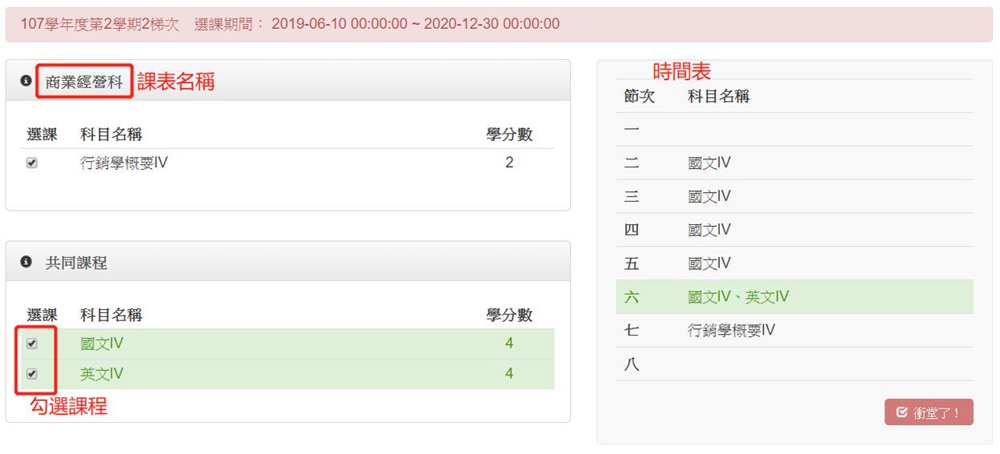
Task: Click 科目名稱 header in 商業經營科 panel
Action: (111, 135)
